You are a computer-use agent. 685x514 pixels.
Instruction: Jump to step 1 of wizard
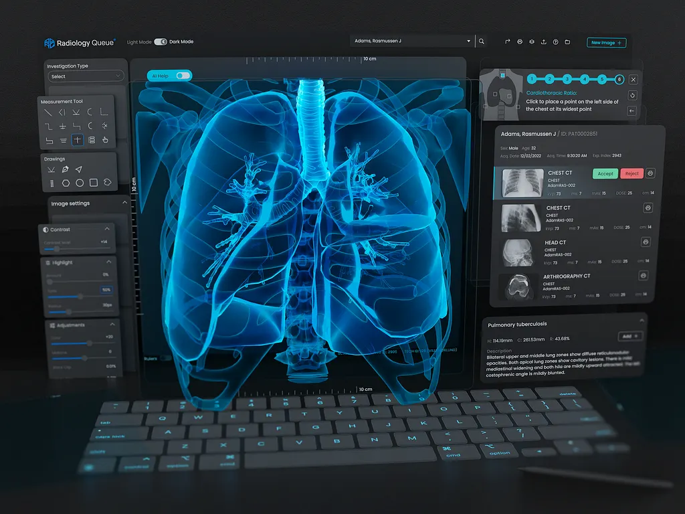(532, 79)
